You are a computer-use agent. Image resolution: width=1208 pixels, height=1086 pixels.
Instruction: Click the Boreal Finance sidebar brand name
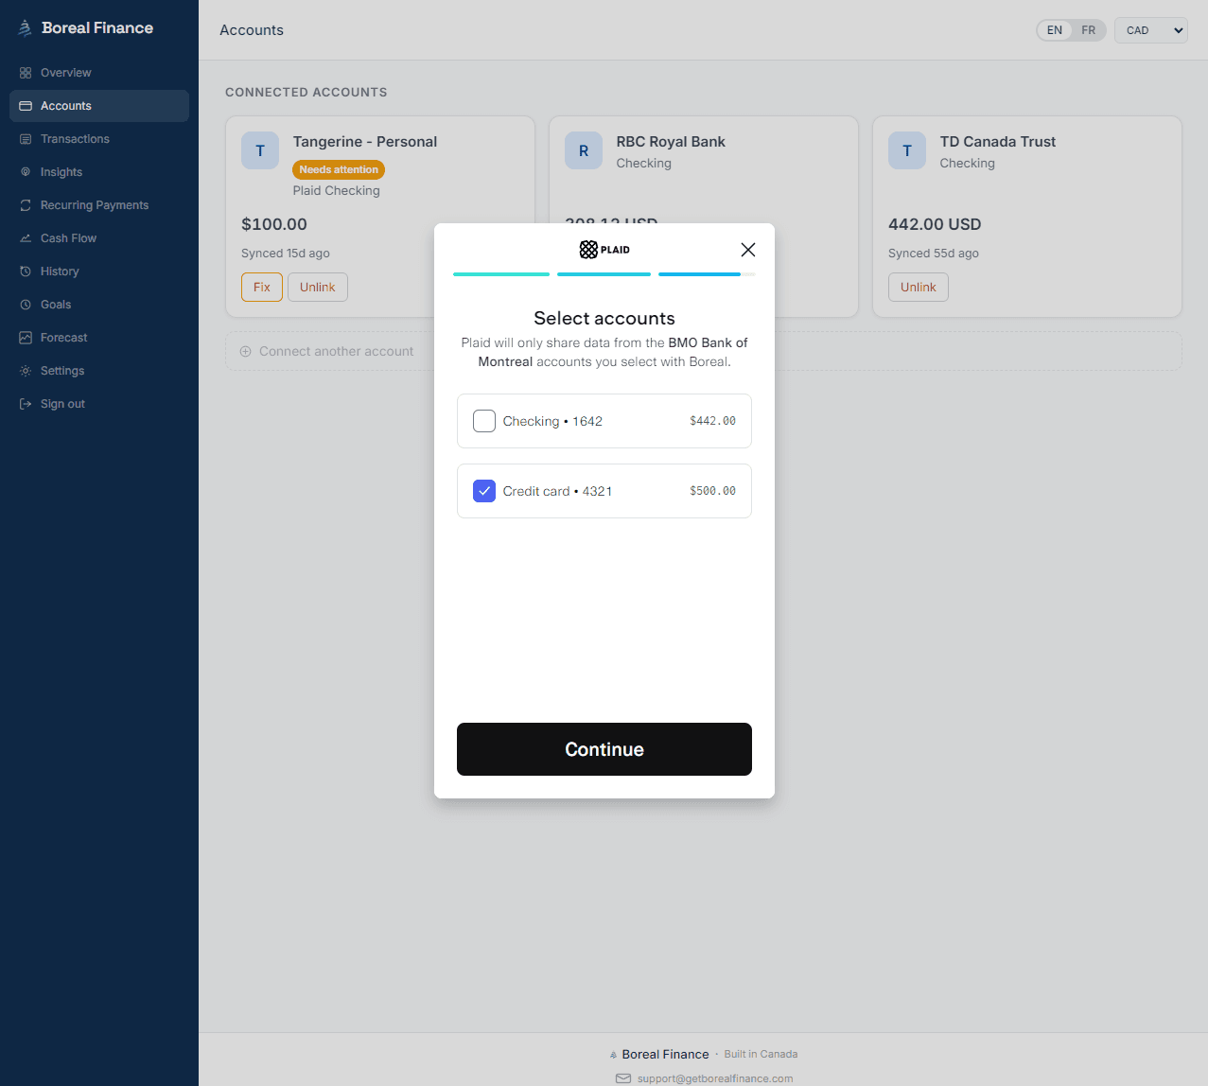coord(97,28)
